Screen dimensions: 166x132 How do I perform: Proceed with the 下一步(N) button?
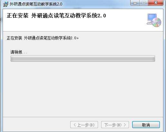tap(115, 125)
